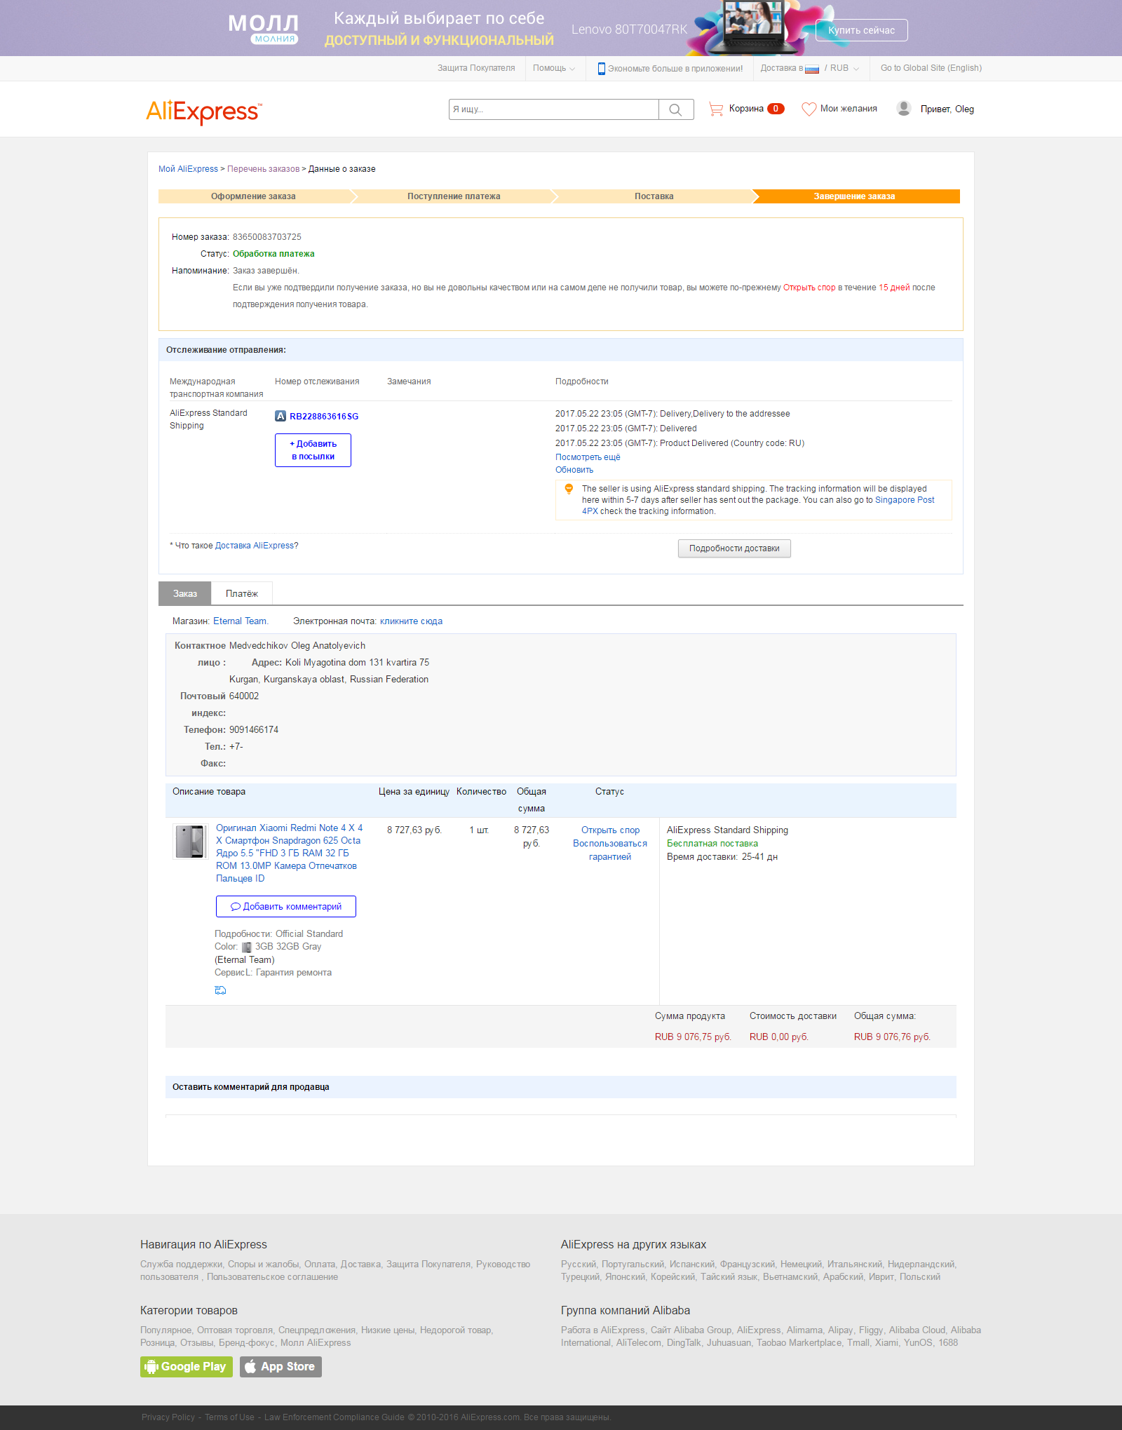
Task: Click the Молл Молния banner logo
Action: pos(264,28)
